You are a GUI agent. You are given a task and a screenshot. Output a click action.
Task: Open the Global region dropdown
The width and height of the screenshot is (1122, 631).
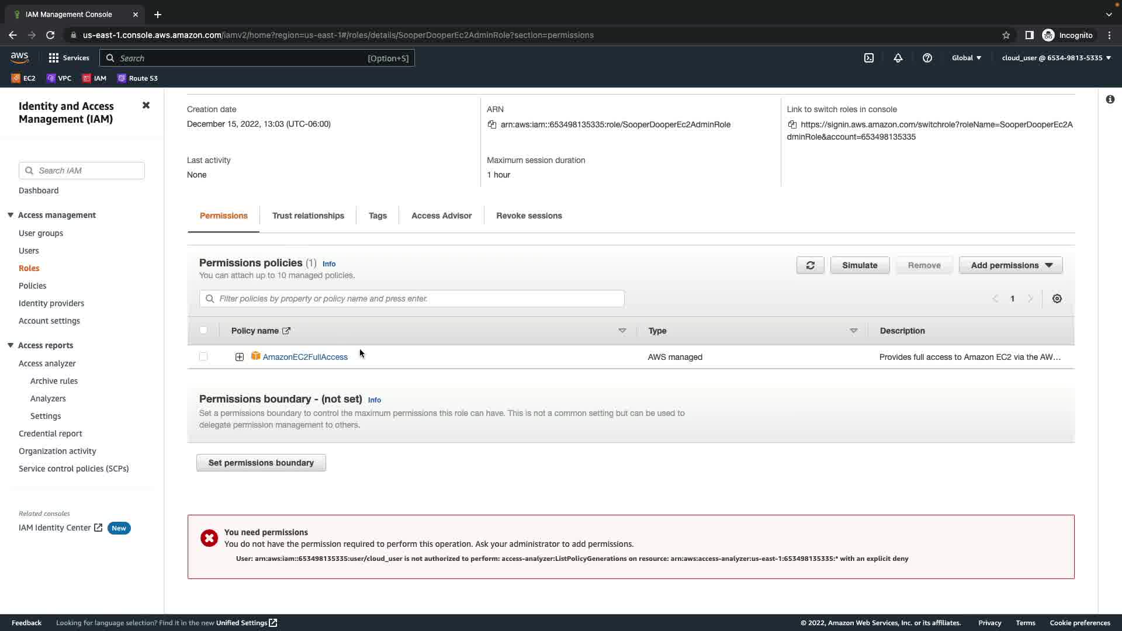(x=966, y=58)
